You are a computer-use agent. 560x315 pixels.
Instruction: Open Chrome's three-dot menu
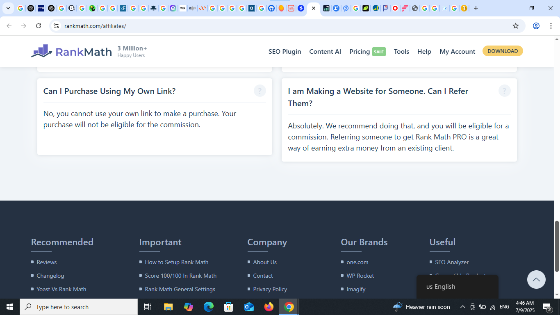[551, 26]
